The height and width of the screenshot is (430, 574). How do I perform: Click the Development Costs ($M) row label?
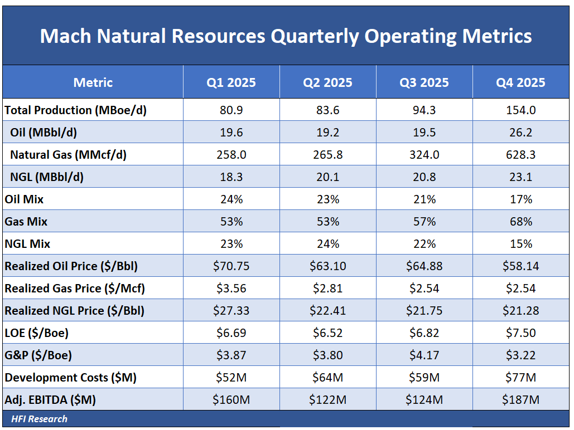click(x=70, y=378)
